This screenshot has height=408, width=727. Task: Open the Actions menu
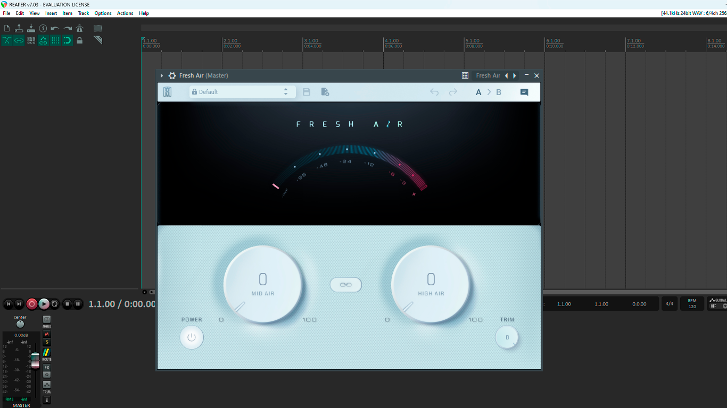click(x=126, y=13)
